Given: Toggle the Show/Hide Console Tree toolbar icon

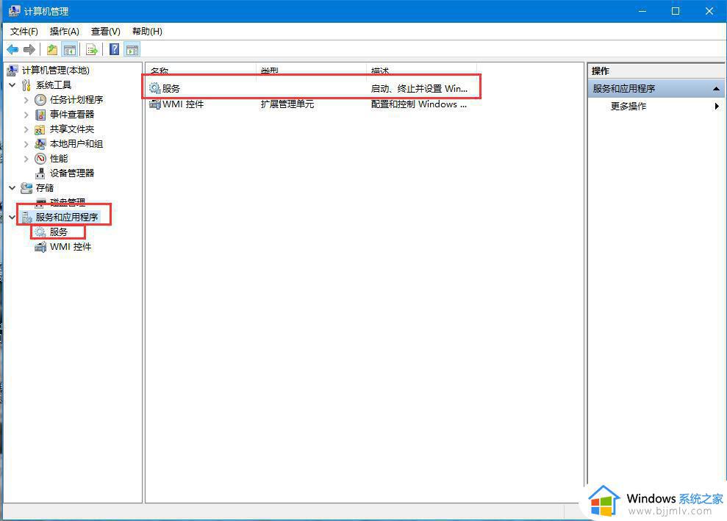Looking at the screenshot, I should (x=70, y=50).
